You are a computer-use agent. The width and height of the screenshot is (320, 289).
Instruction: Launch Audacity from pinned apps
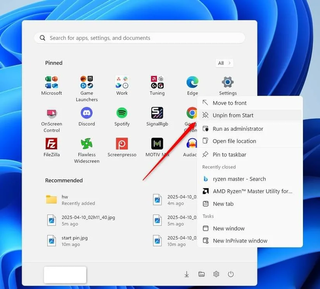pos(192,144)
